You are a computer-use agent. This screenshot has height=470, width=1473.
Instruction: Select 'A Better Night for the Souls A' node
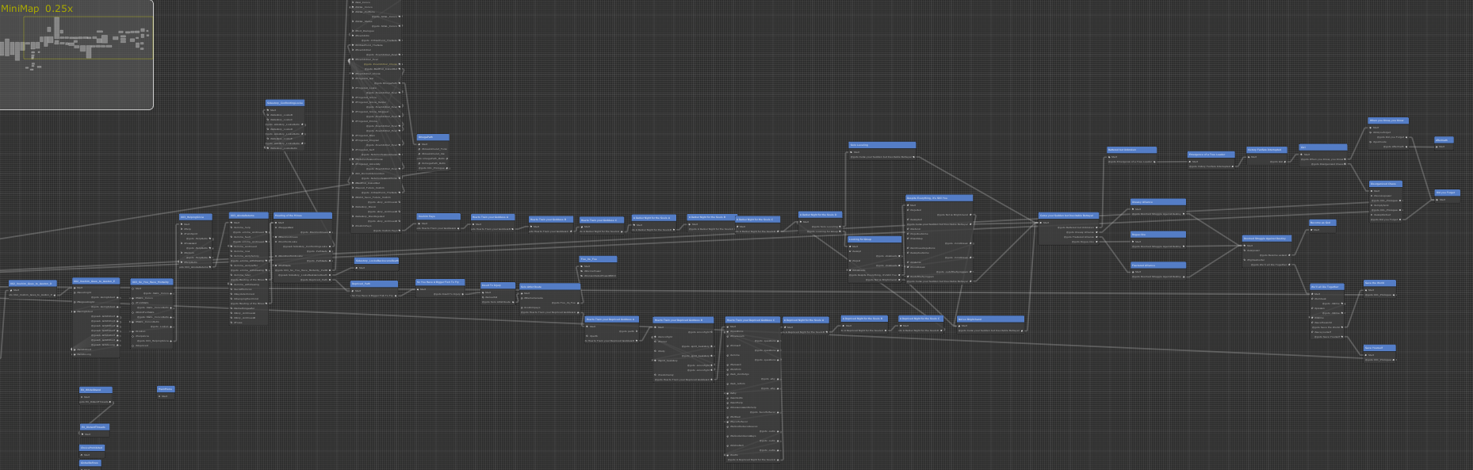coord(654,217)
